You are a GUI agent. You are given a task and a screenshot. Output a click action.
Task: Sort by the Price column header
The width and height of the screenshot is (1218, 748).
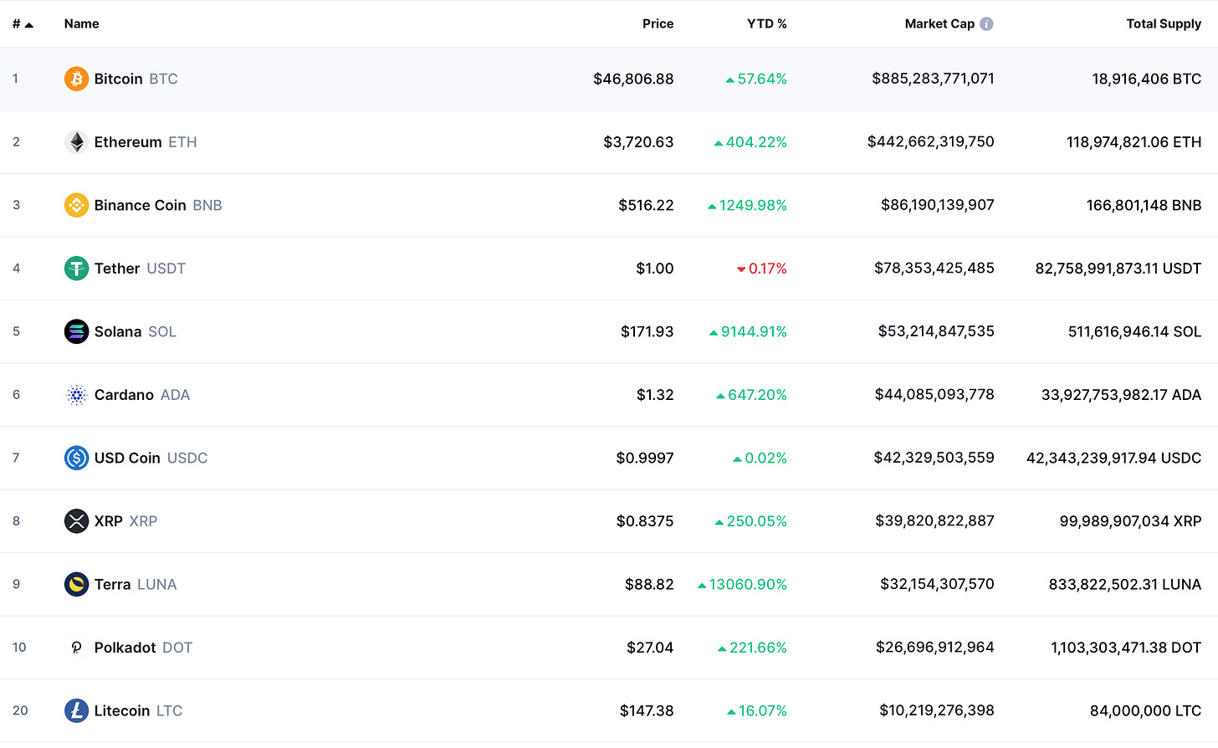pos(658,23)
